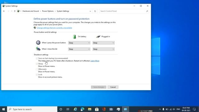Viewport: 199px width, 112px height.
Task: Open the Windows Start menu
Action: [x=3, y=109]
